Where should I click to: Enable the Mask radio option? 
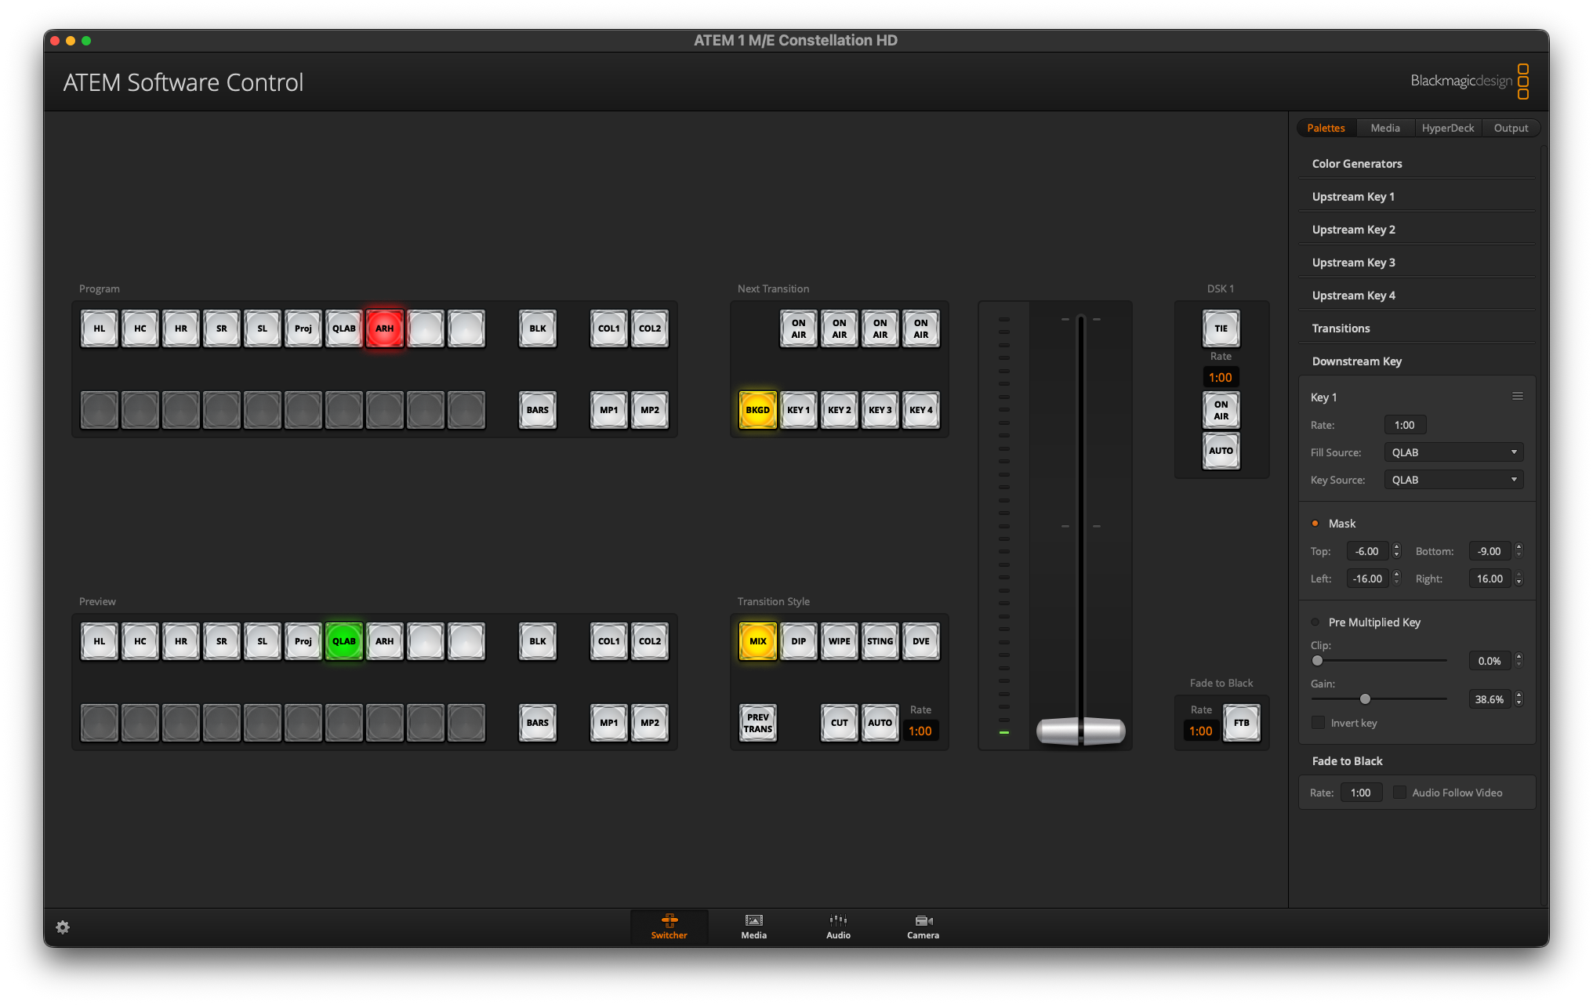1315,524
